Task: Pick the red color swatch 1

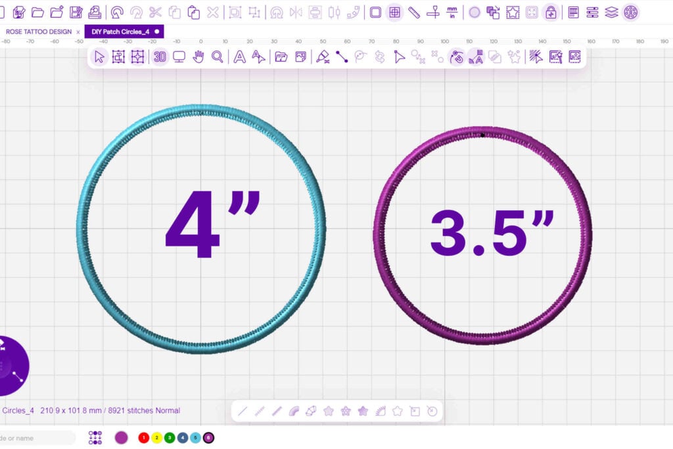Action: coord(143,438)
